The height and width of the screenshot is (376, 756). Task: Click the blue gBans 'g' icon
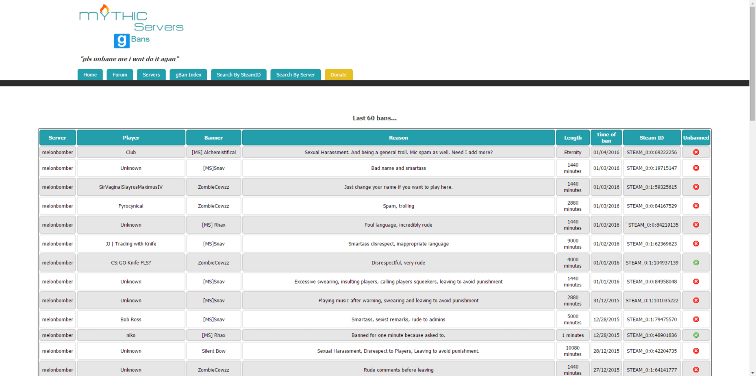(x=122, y=41)
